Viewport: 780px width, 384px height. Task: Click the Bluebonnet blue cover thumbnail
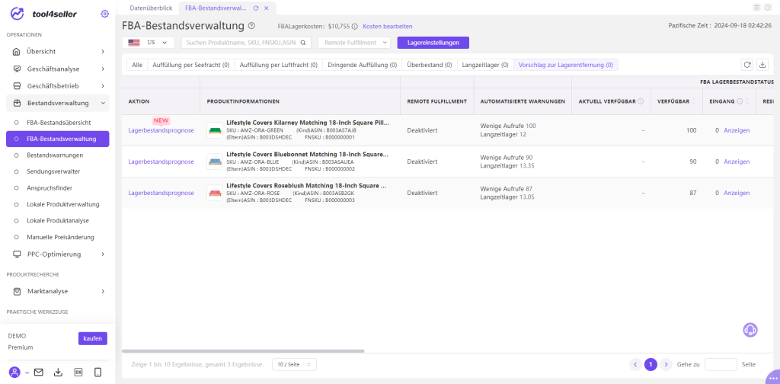[215, 162]
